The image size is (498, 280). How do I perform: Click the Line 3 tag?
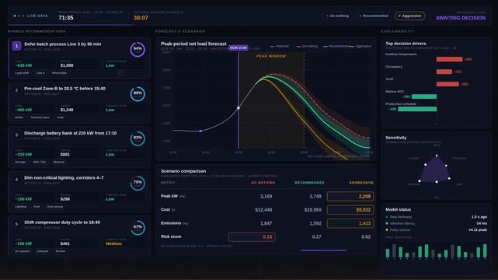40,73
